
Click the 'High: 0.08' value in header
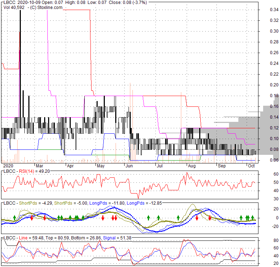(75, 3)
